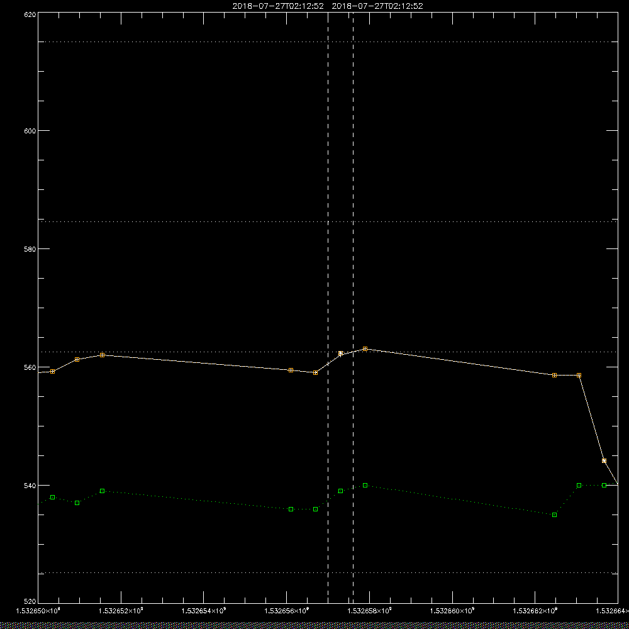Image resolution: width=629 pixels, height=629 pixels.
Task: Click the y-axis label 600
Action: (30, 131)
